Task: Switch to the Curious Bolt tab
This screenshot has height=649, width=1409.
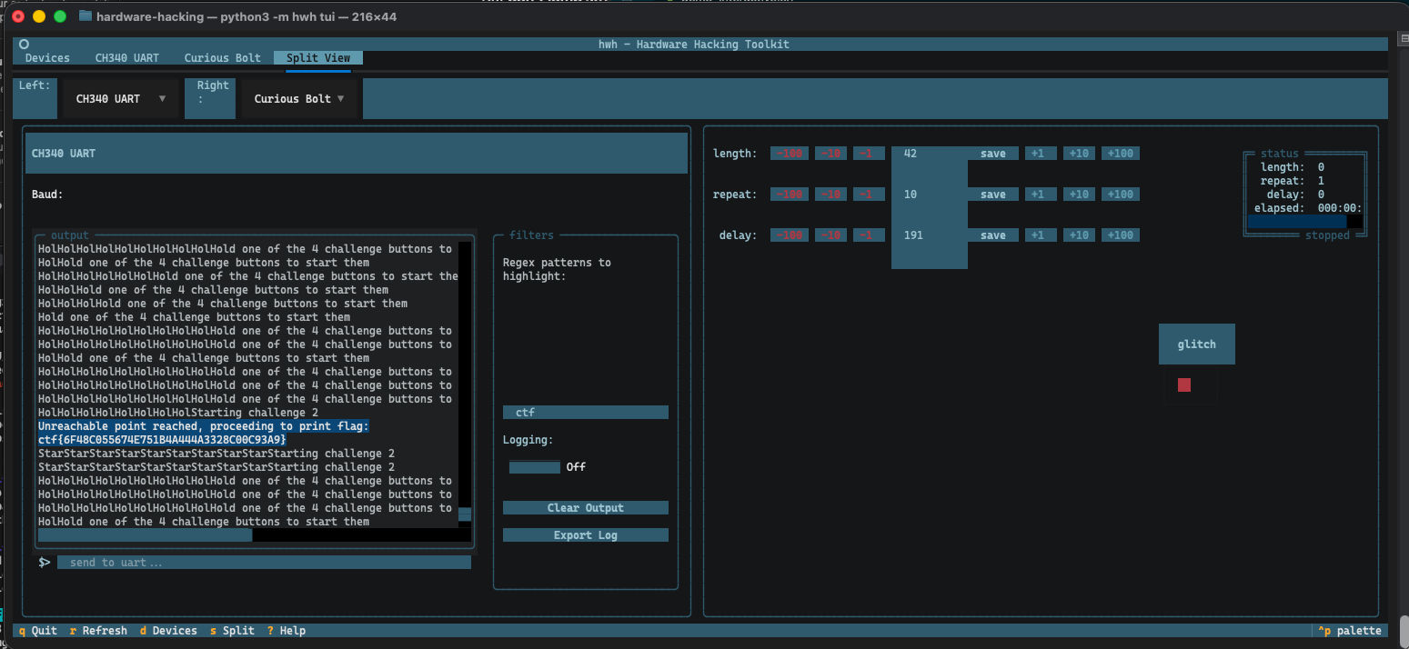Action: tap(222, 58)
